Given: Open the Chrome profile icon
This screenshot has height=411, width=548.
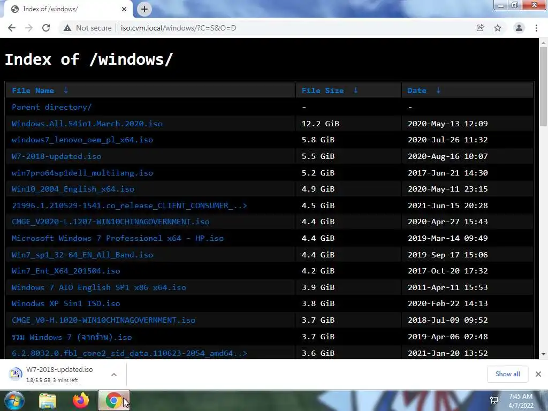Looking at the screenshot, I should tap(519, 28).
